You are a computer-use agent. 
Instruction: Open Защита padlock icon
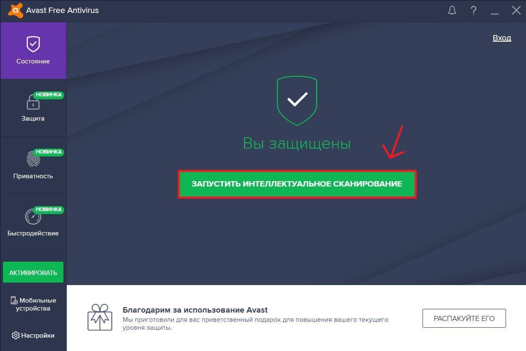pyautogui.click(x=33, y=102)
